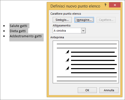This screenshot has width=125, height=100.
Task: Click the 'Dieta gatti' list item
Action: [18, 31]
